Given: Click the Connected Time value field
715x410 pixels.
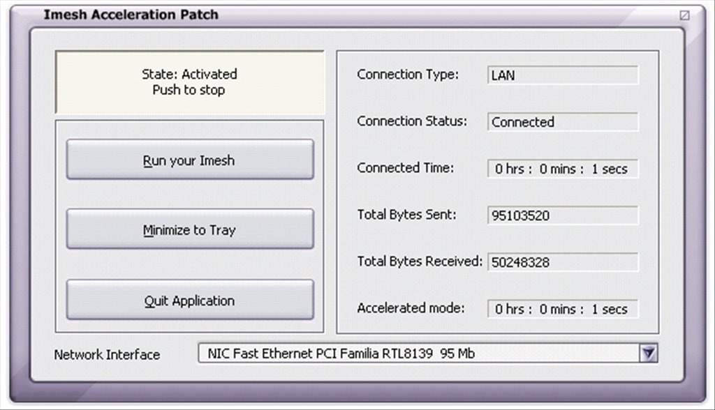Looking at the screenshot, I should (x=563, y=169).
